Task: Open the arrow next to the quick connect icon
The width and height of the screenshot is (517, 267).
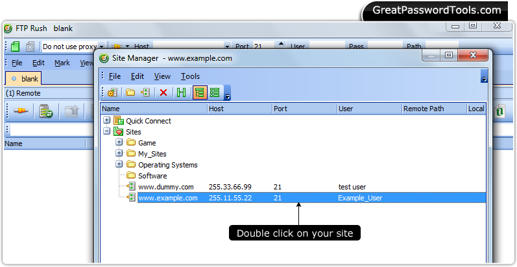Action: 127,47
